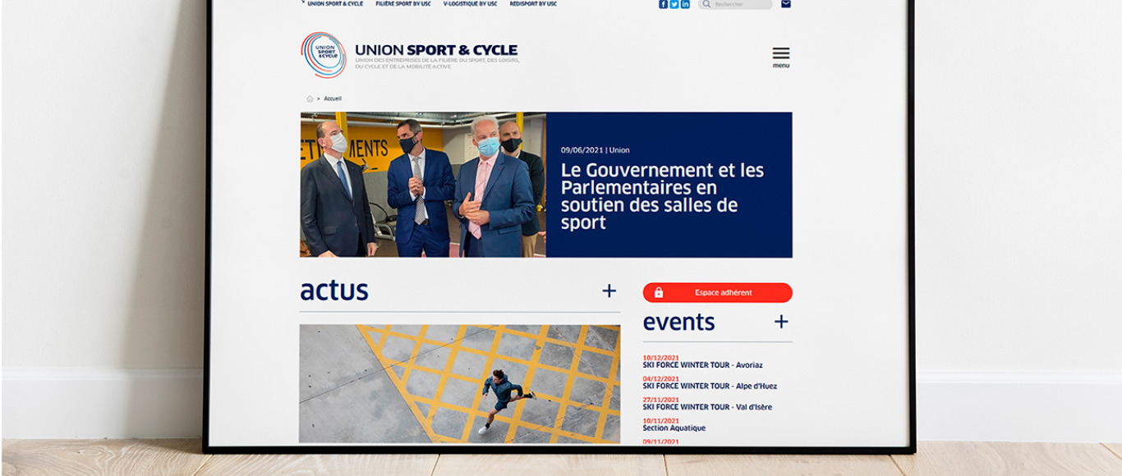Screen dimensions: 1122x476
Task: Click the mail envelope icon
Action: coord(786,4)
